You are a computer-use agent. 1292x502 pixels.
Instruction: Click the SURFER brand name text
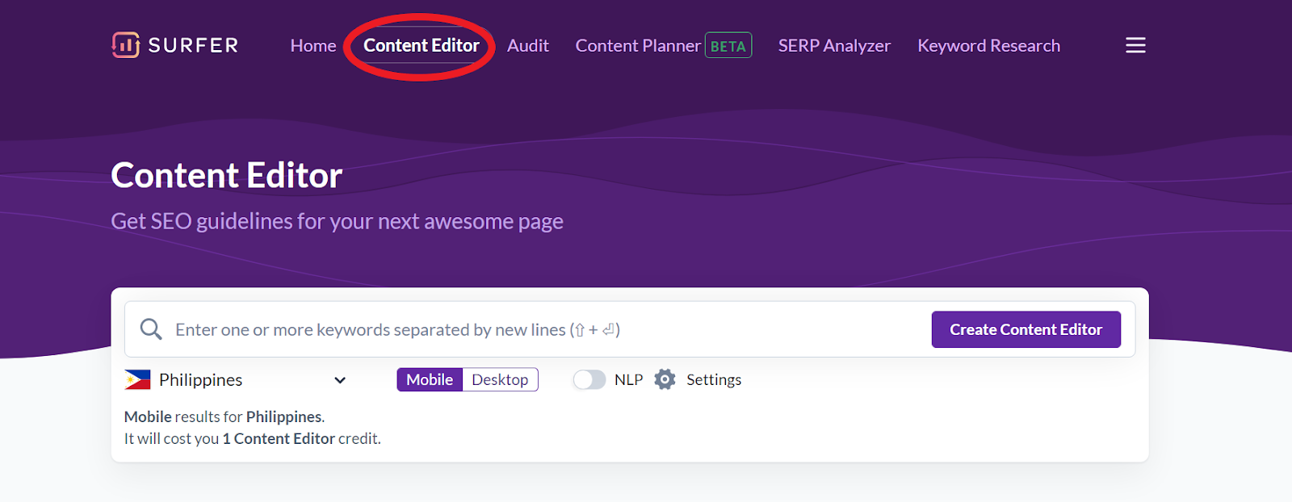point(194,45)
